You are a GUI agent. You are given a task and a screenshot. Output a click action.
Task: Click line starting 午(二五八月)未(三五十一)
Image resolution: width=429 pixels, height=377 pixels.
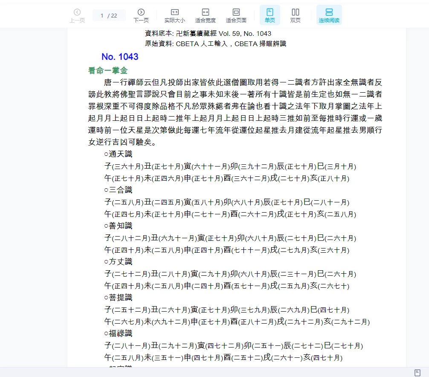[x=223, y=357]
